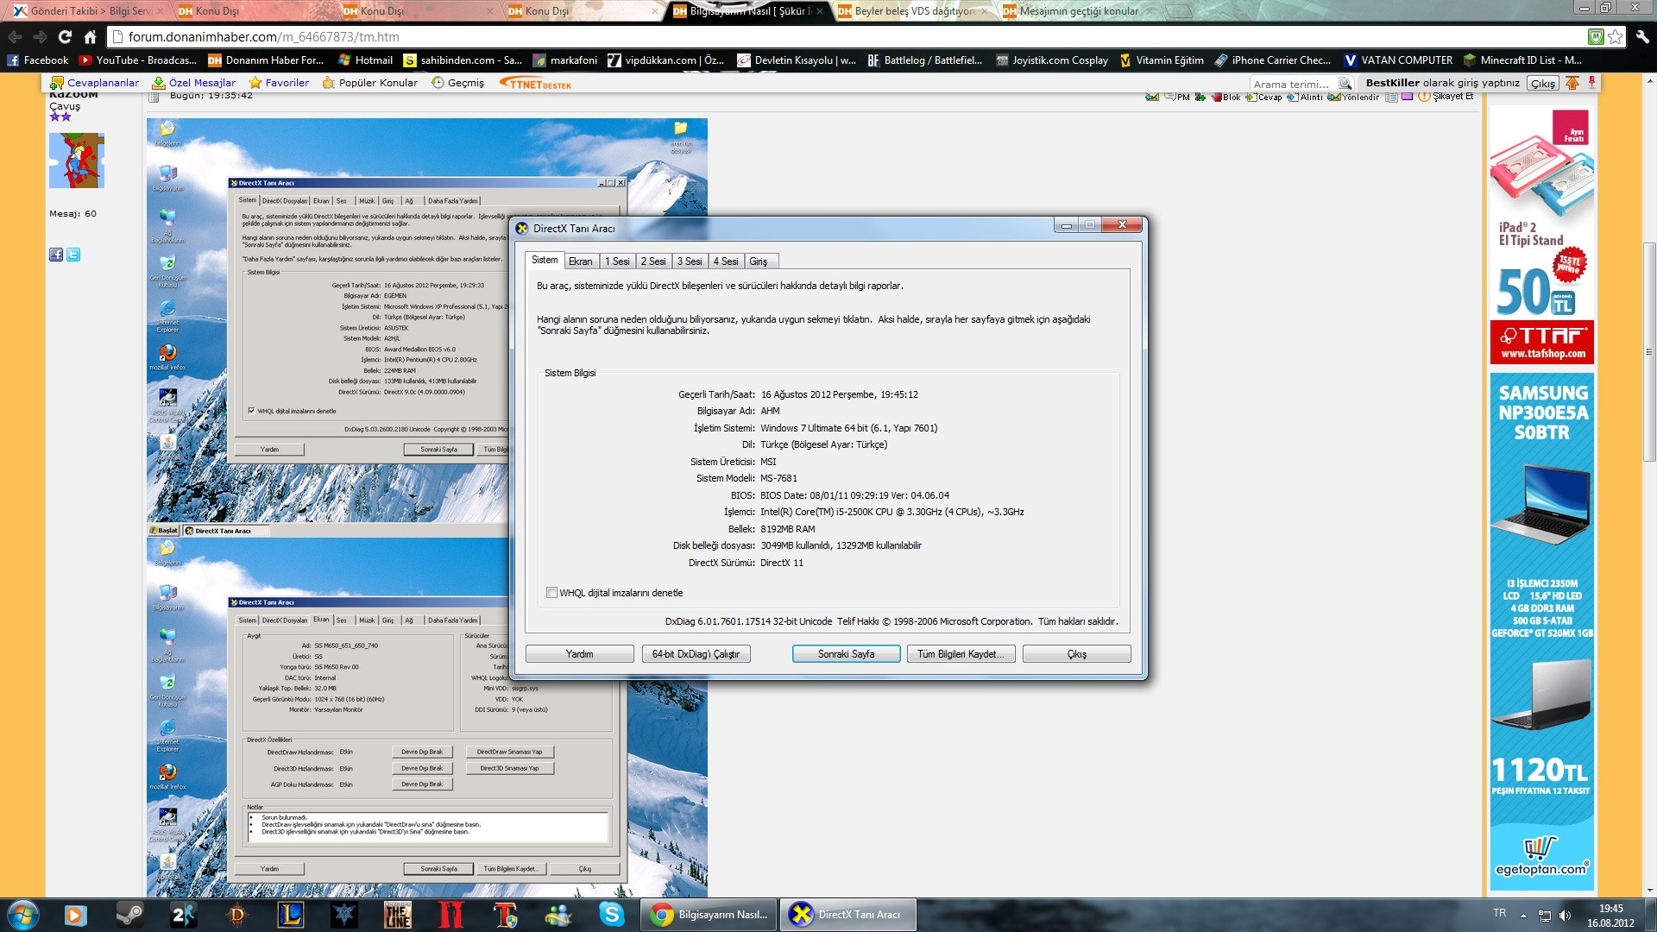Click the page vertical scrollbar

coord(1649,354)
